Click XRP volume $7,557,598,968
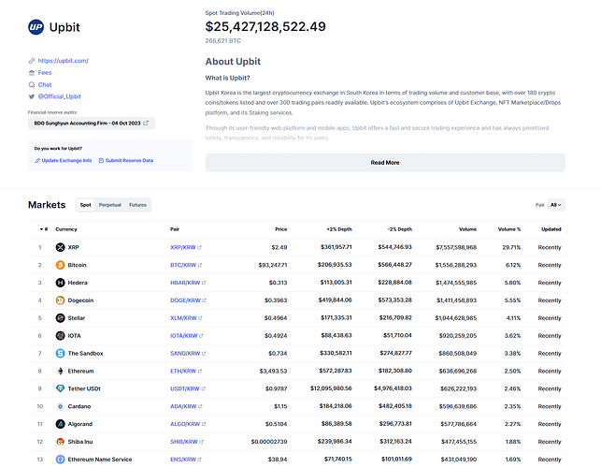 pos(456,247)
